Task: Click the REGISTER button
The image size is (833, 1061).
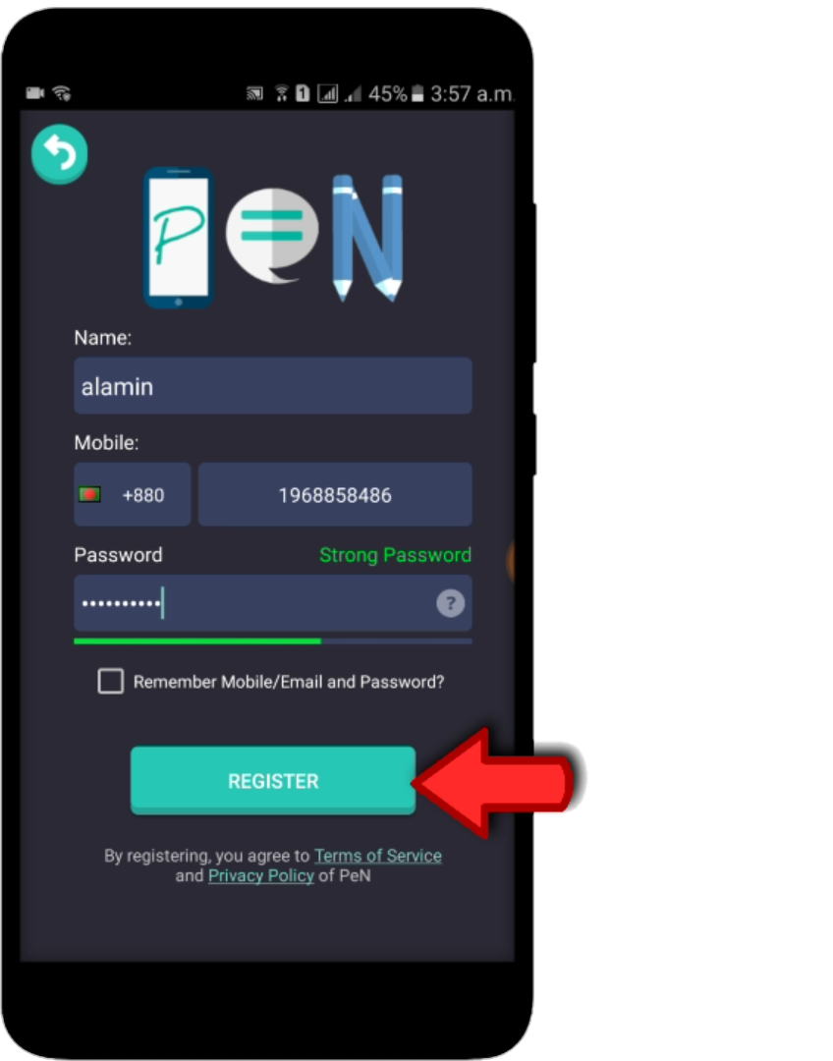Action: pyautogui.click(x=273, y=780)
